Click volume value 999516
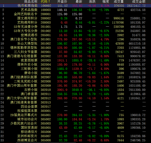This screenshot has width=151, height=143. tap(119, 18)
